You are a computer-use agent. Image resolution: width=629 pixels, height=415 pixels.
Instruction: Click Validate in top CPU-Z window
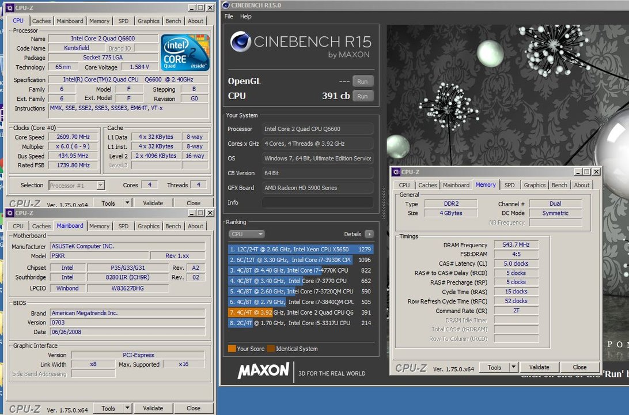[x=153, y=203]
